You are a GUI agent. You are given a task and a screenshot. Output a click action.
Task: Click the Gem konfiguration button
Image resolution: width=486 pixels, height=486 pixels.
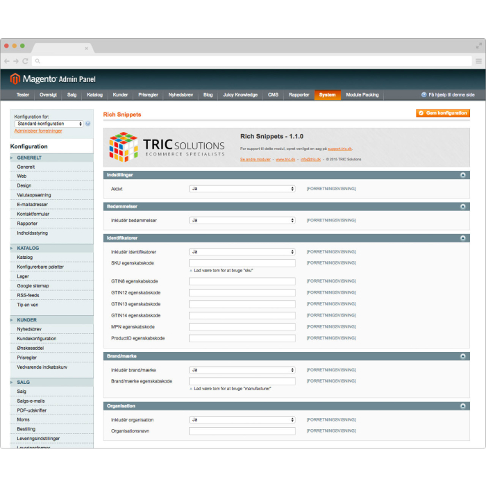442,113
